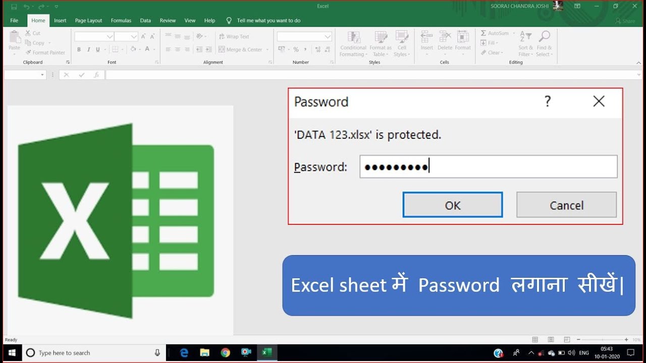The width and height of the screenshot is (646, 363).
Task: Open the File tab
Action: tap(14, 21)
